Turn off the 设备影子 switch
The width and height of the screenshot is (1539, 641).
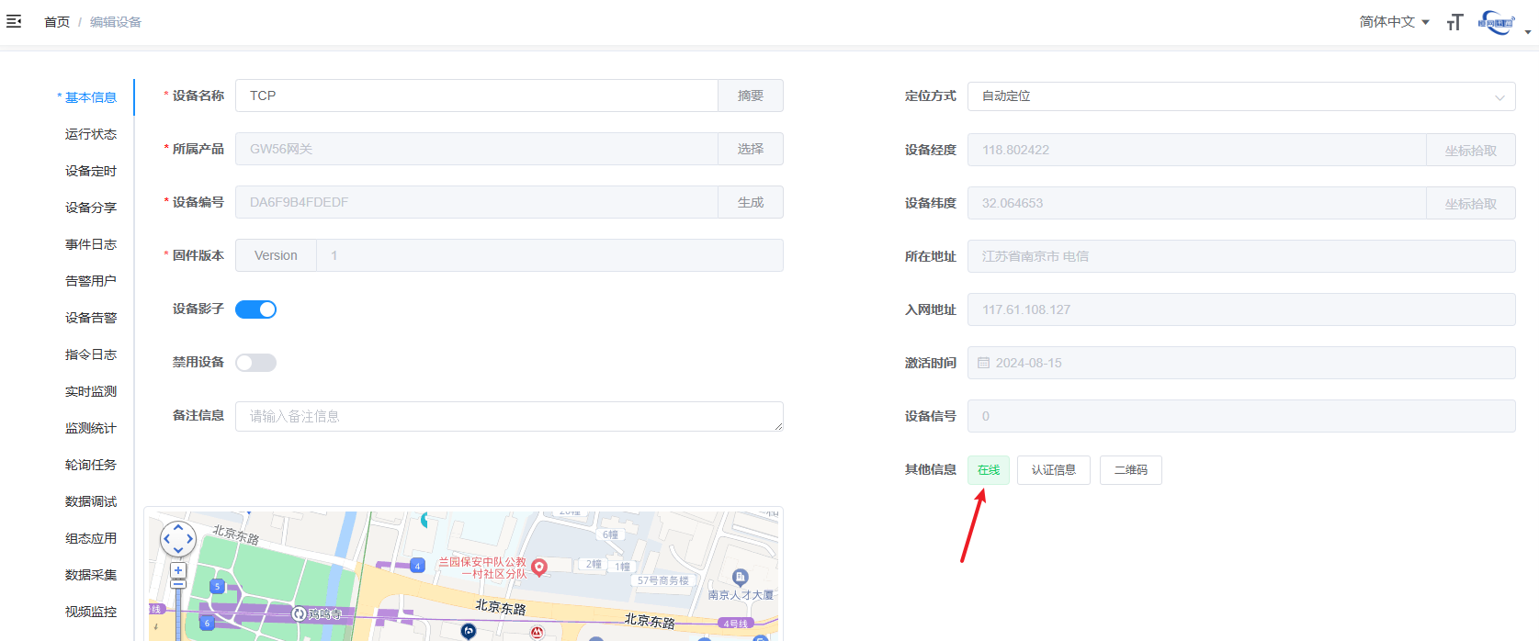(255, 309)
